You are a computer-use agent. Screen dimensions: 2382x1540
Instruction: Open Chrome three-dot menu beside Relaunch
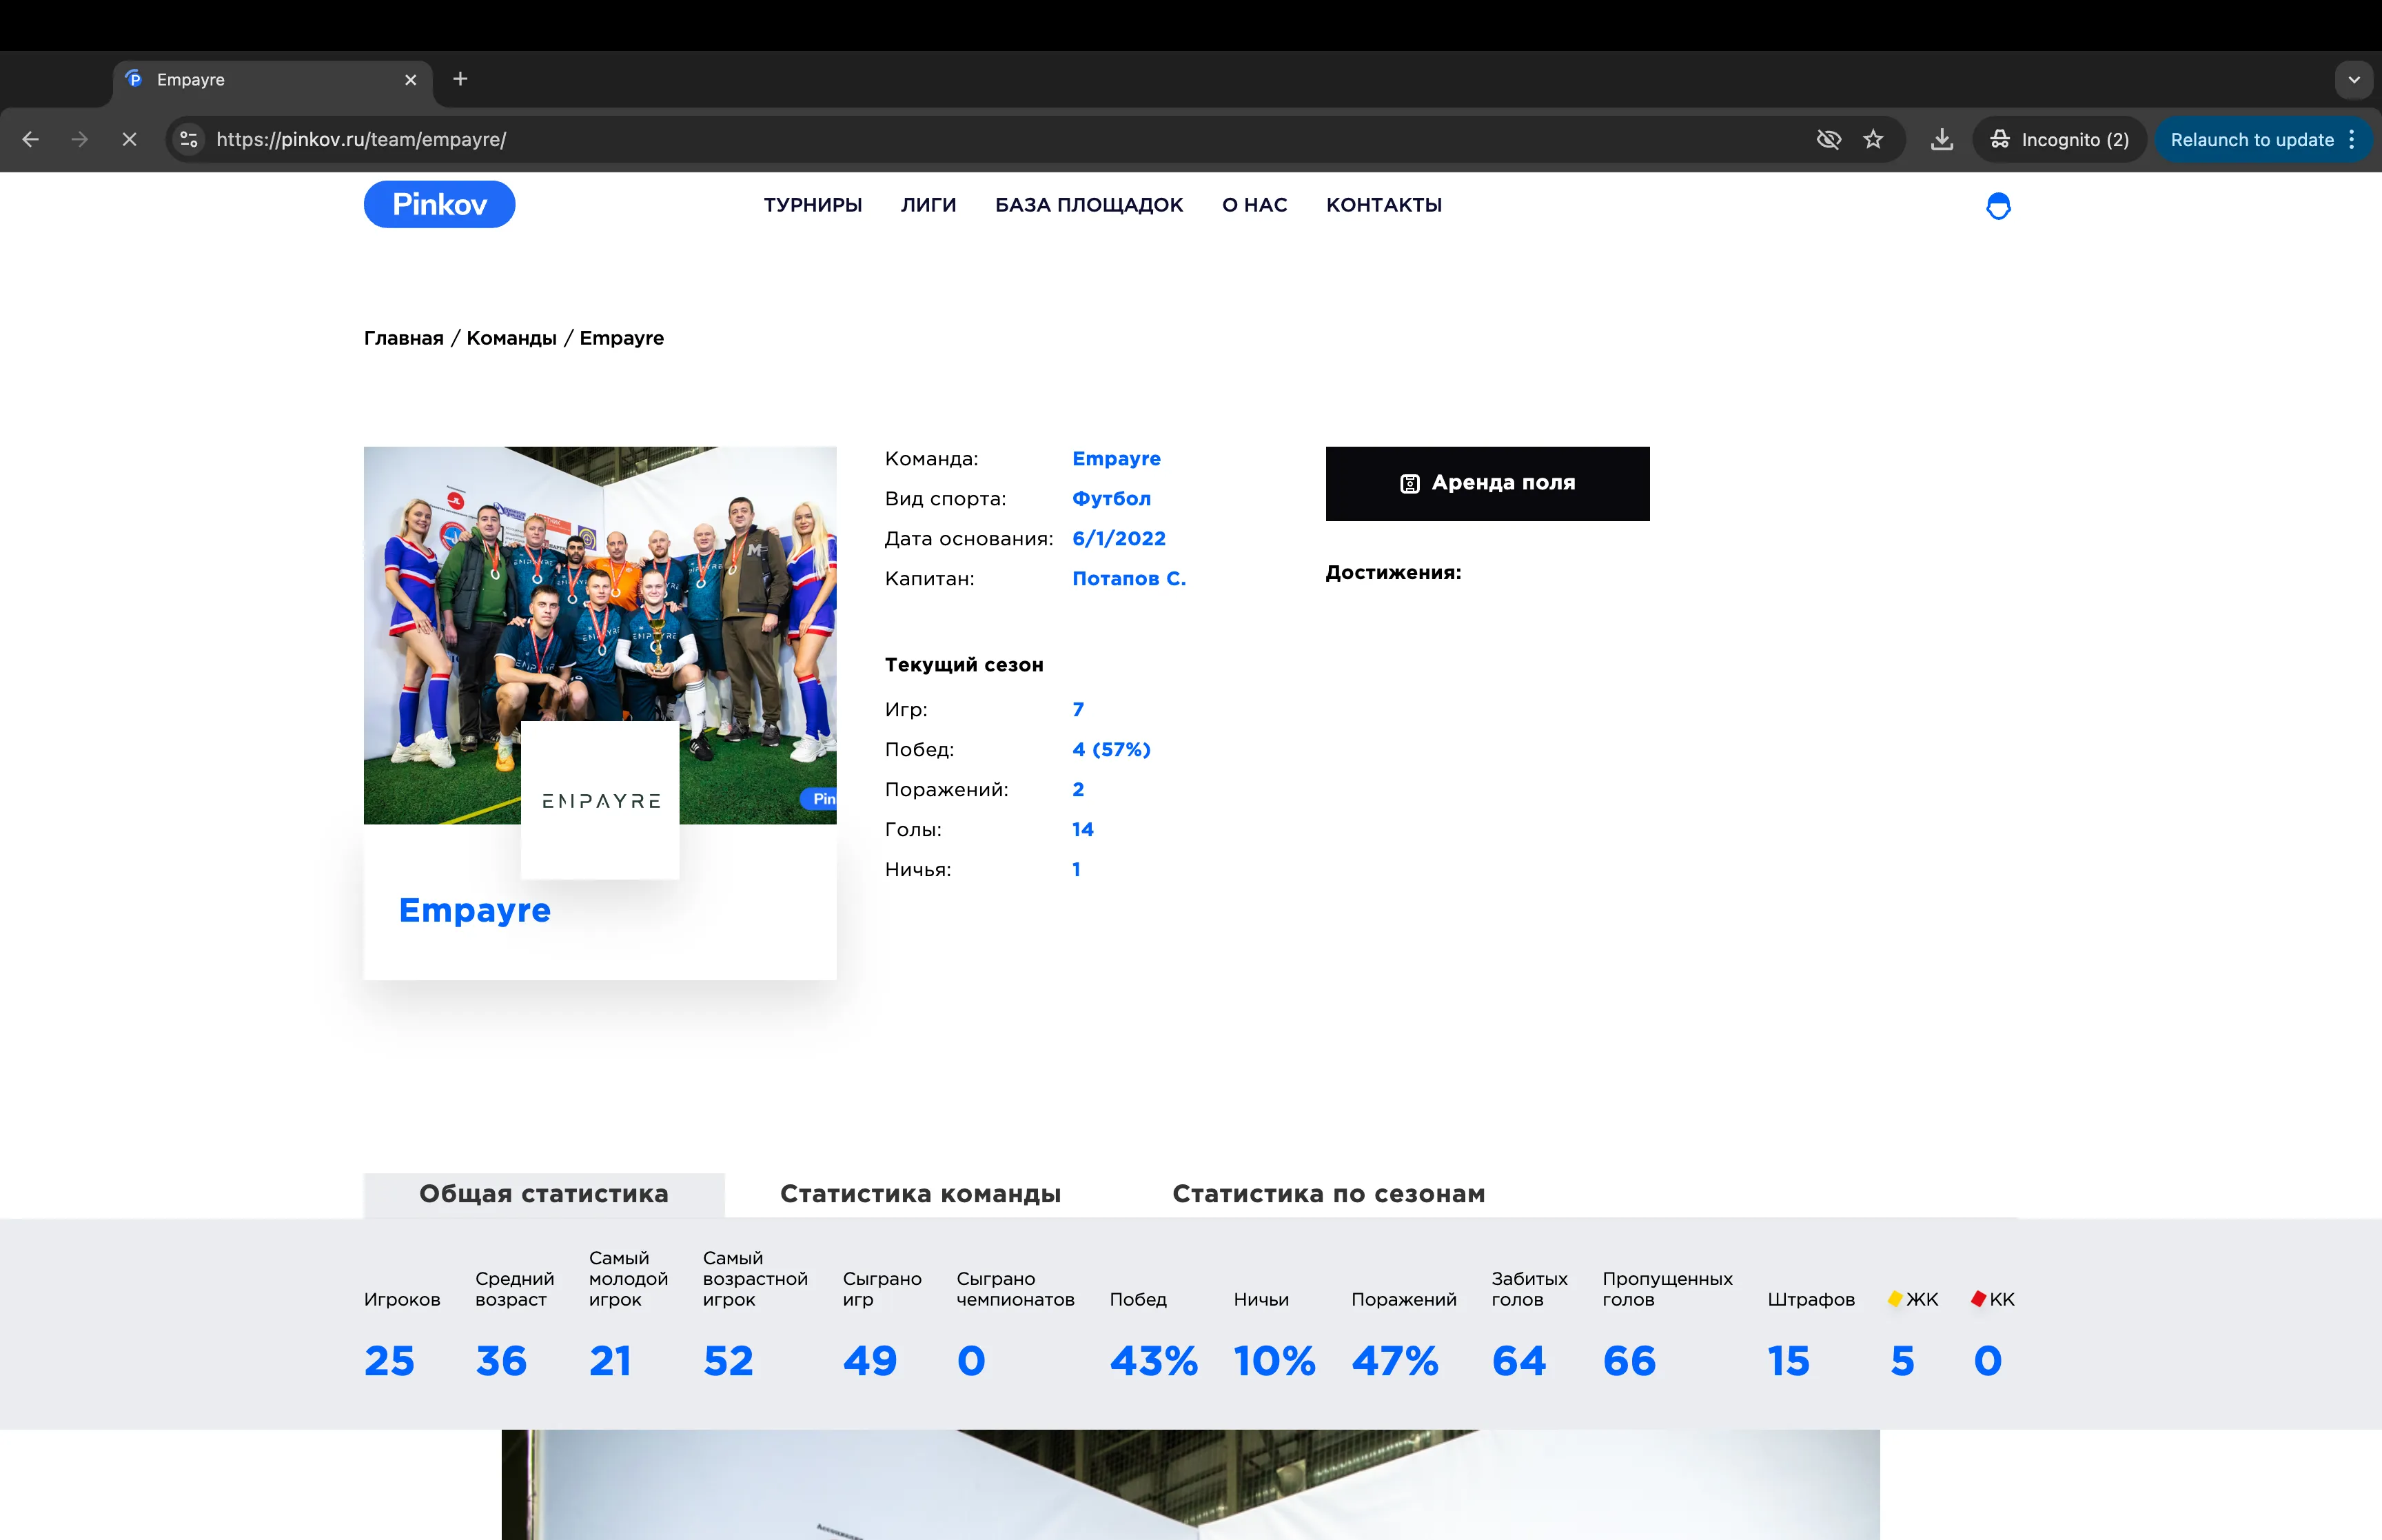[2352, 140]
